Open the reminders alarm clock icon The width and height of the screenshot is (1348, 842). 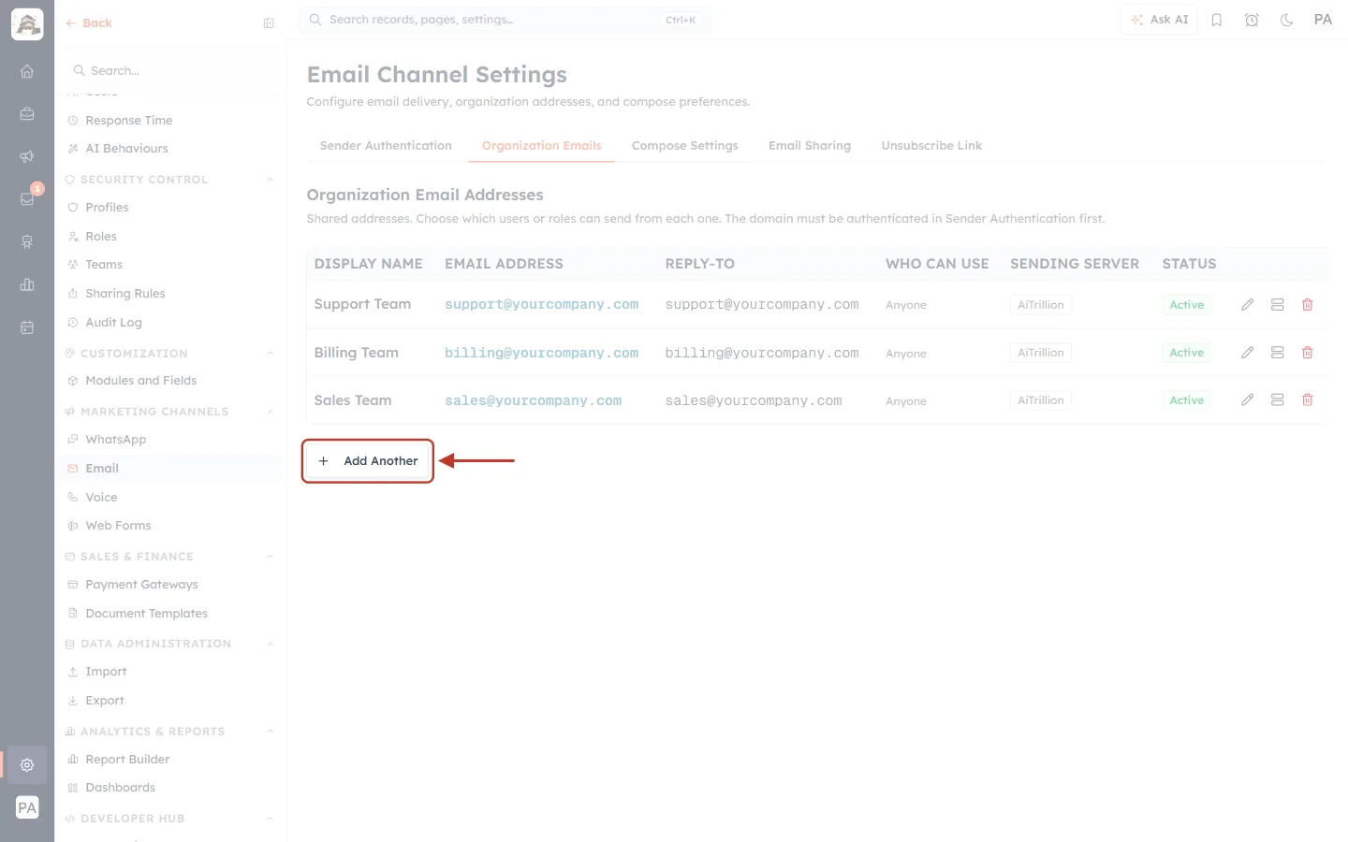pyautogui.click(x=1252, y=20)
